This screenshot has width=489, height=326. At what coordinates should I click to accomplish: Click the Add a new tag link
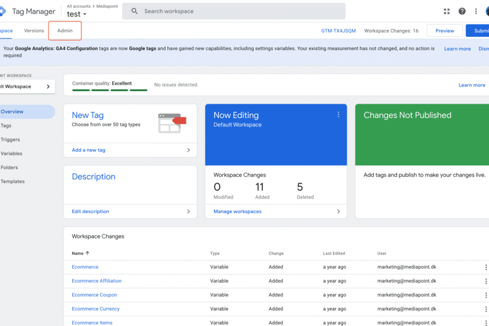click(89, 150)
